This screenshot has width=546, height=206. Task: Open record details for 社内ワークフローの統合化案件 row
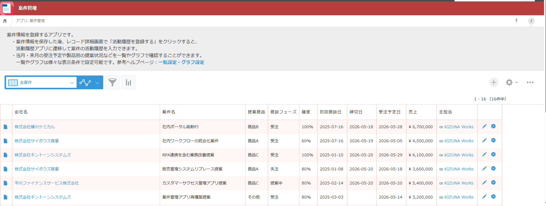point(5,141)
